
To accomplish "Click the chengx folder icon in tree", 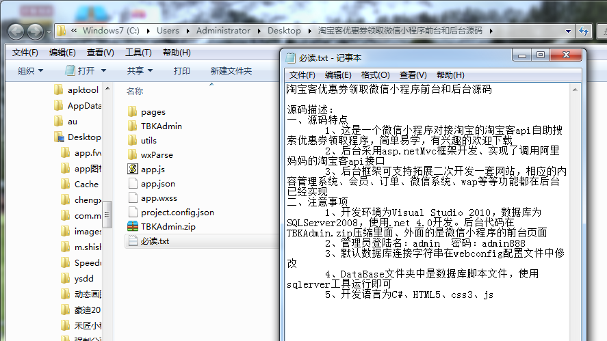I will click(x=66, y=200).
